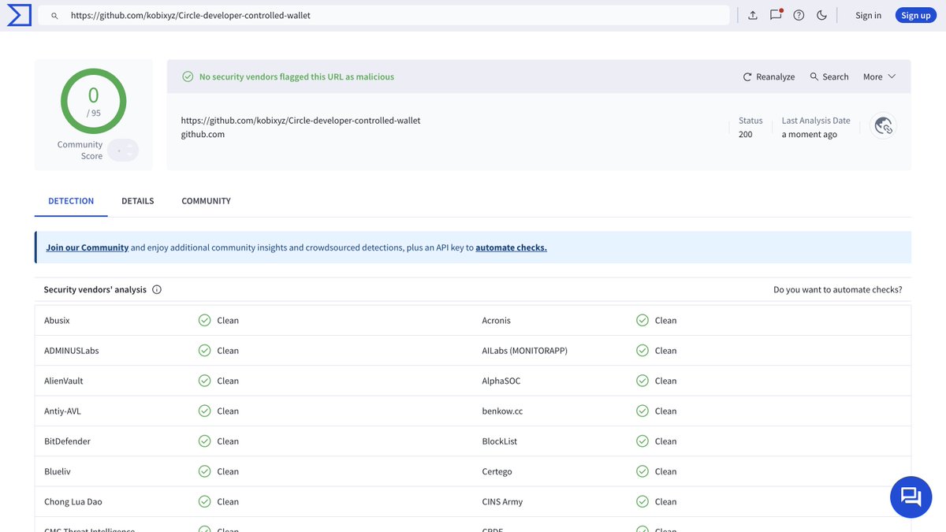Image resolution: width=946 pixels, height=532 pixels.
Task: Open the chat support bubble button
Action: 911,497
